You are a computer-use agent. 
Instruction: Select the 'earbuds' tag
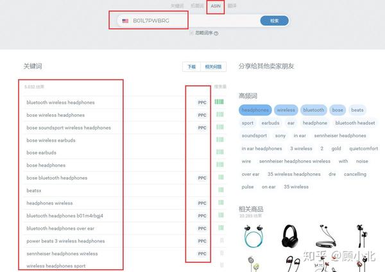(270, 123)
